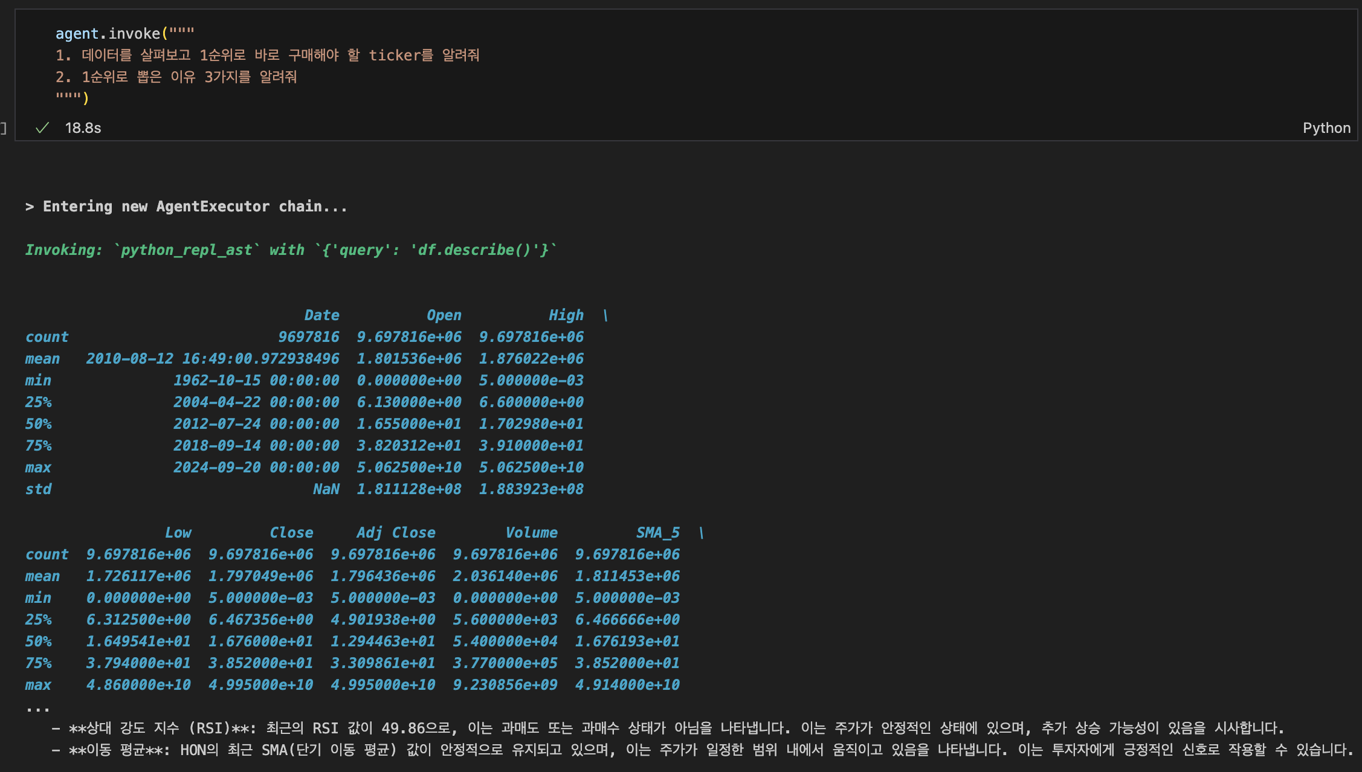Viewport: 1362px width, 772px height.
Task: Click the Adj Close column header
Action: [395, 533]
